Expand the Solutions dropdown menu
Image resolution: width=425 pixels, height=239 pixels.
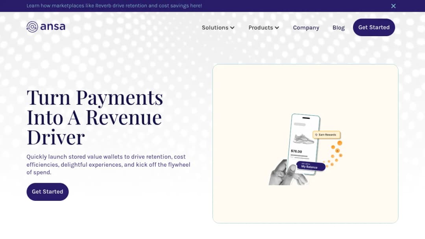218,28
